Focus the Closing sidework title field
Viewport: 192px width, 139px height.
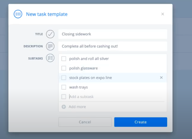click(x=113, y=34)
